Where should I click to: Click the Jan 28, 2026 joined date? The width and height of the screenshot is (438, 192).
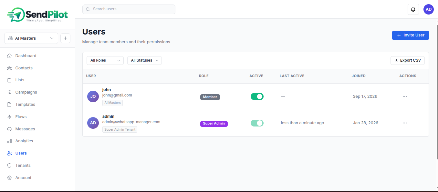365,123
